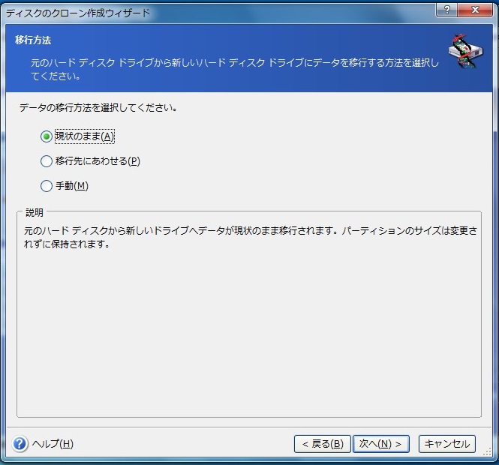This screenshot has height=465, width=499.
Task: Click the ディスクのクローン作成ウィザード title text
Action: pos(78,13)
